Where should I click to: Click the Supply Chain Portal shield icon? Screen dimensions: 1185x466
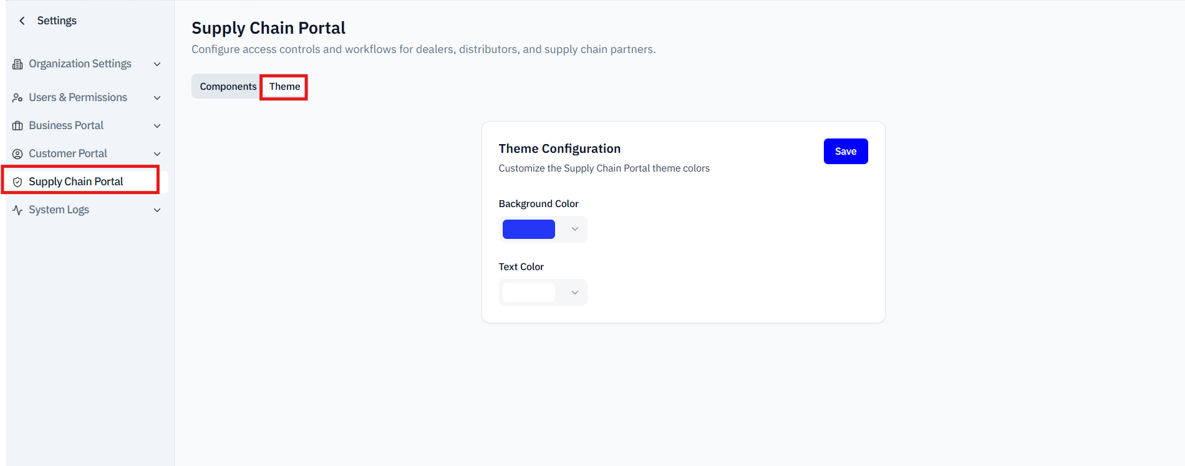coord(17,182)
